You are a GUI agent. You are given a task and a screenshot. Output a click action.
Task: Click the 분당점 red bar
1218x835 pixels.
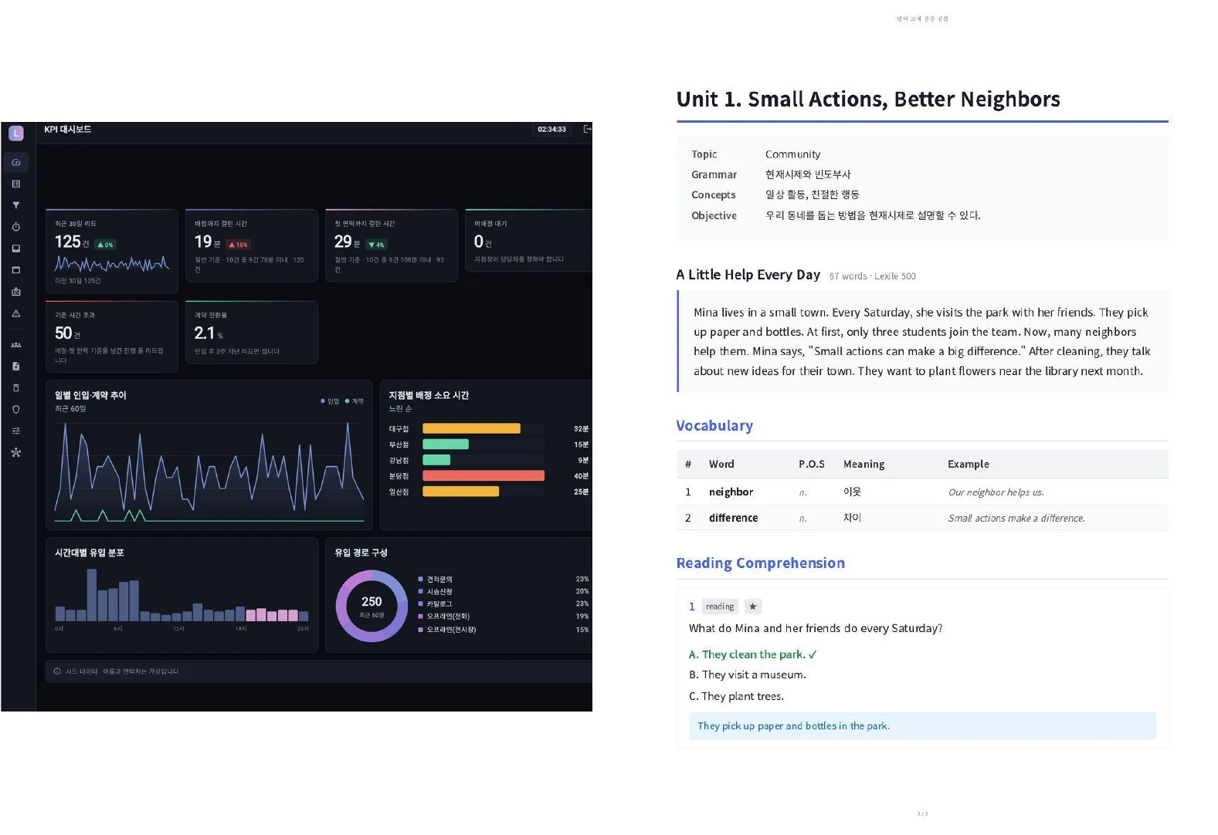483,476
